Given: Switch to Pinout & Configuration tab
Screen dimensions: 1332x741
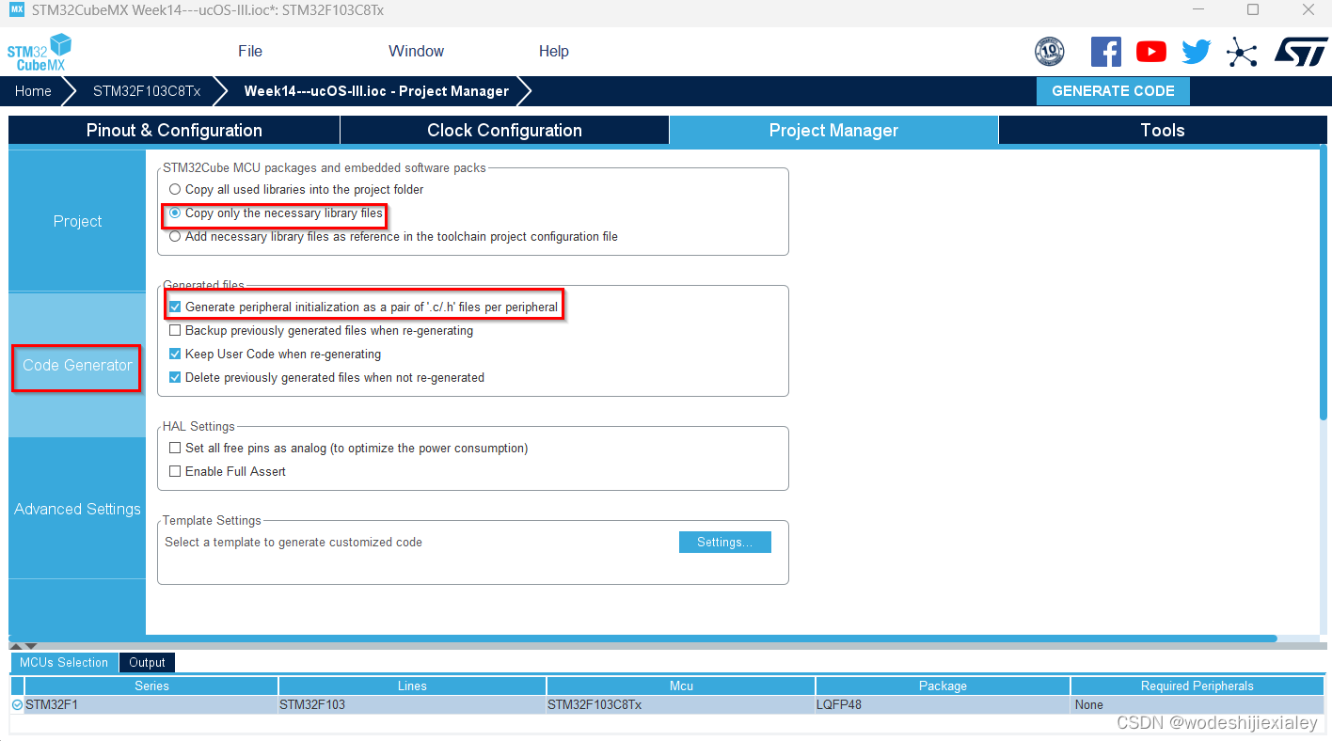Looking at the screenshot, I should [174, 131].
